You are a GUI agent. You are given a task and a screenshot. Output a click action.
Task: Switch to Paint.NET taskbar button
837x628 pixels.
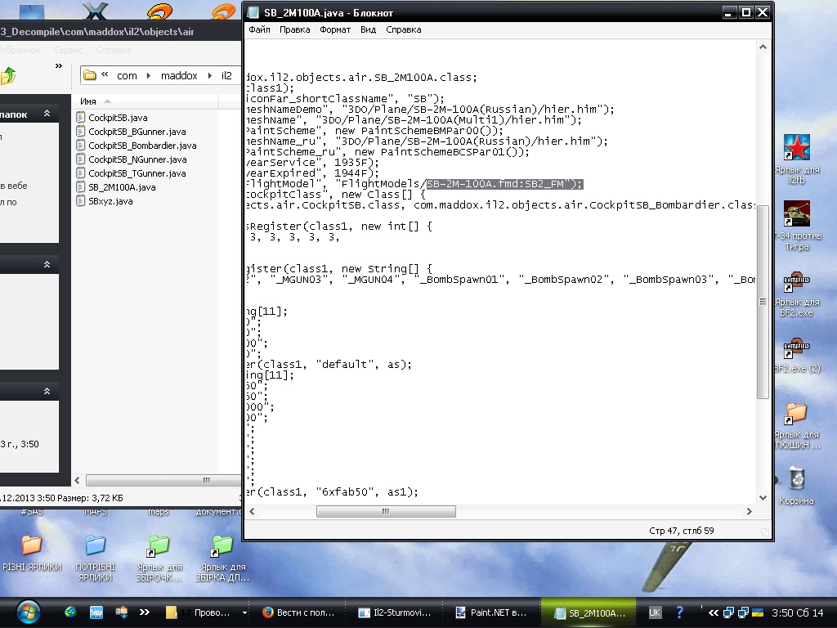(x=491, y=612)
